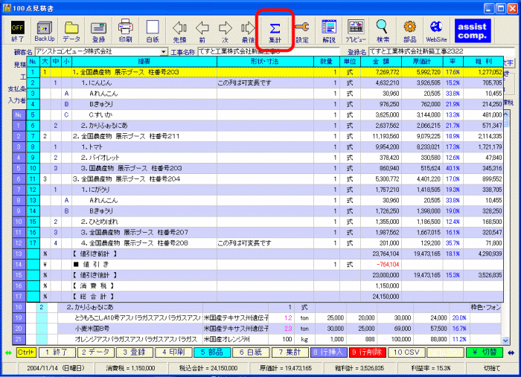Click the scrollbar down arrow of the lower table

[505, 341]
